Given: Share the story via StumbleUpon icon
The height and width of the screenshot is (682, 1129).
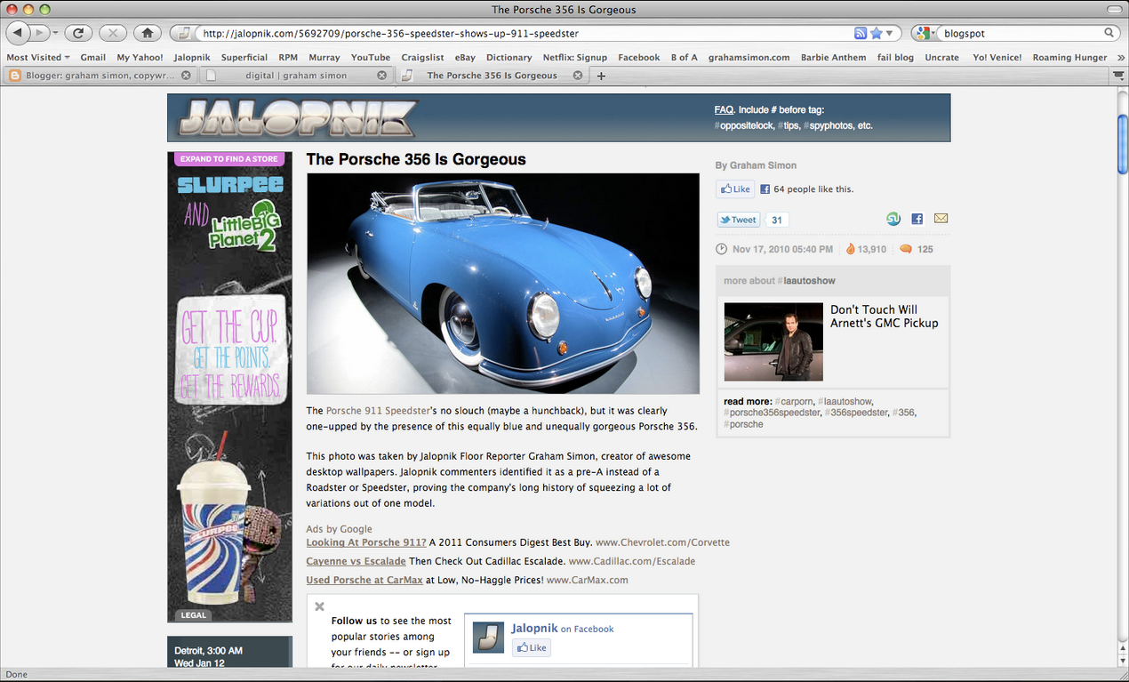Looking at the screenshot, I should click(x=893, y=218).
